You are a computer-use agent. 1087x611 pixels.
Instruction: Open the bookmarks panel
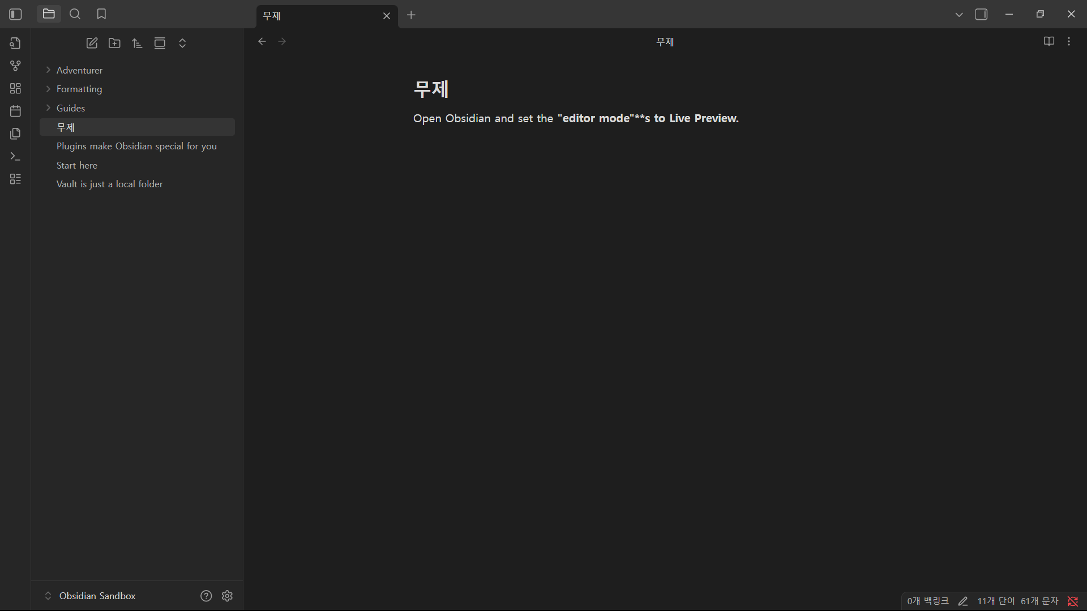(101, 14)
